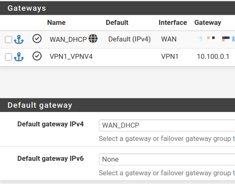235x184 pixels.
Task: Click the anchor icon for WAN_DHCP
Action: [19, 39]
